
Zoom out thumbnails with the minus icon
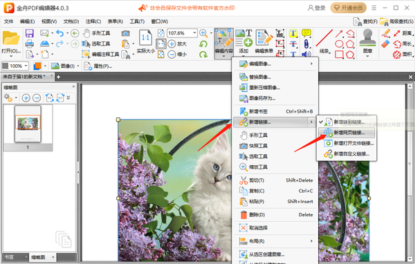click(37, 98)
